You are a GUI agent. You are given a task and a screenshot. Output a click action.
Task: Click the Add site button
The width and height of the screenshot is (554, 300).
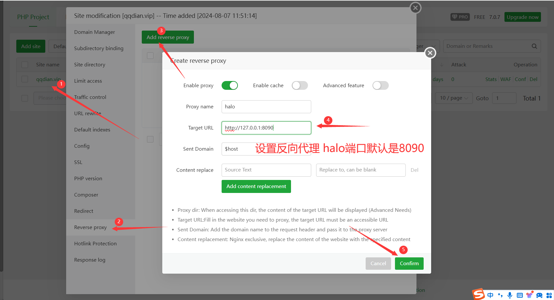(31, 46)
